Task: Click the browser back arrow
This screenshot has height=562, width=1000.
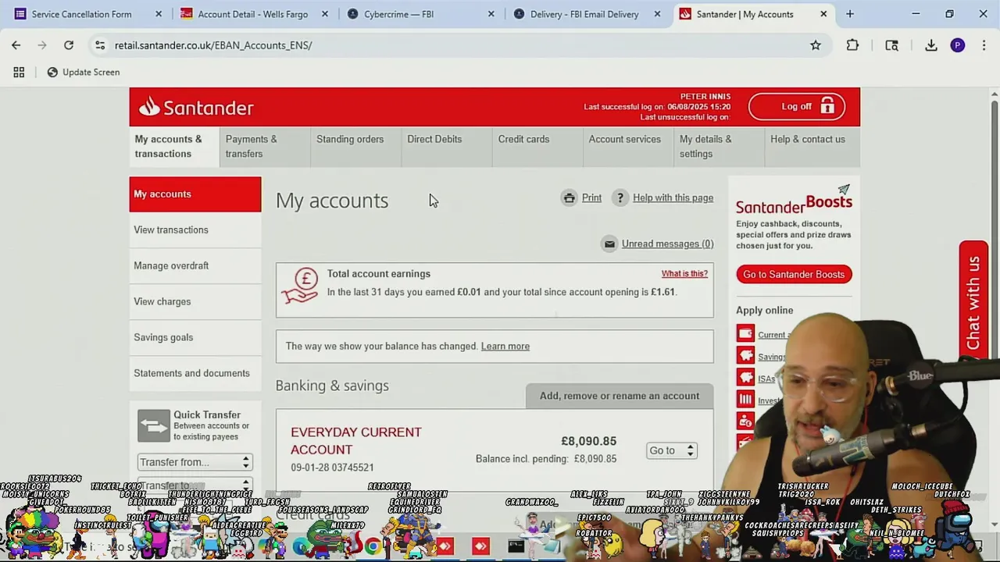Action: (16, 45)
